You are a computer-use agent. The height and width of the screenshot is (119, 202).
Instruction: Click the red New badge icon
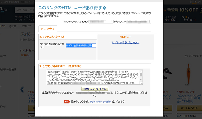67,102
